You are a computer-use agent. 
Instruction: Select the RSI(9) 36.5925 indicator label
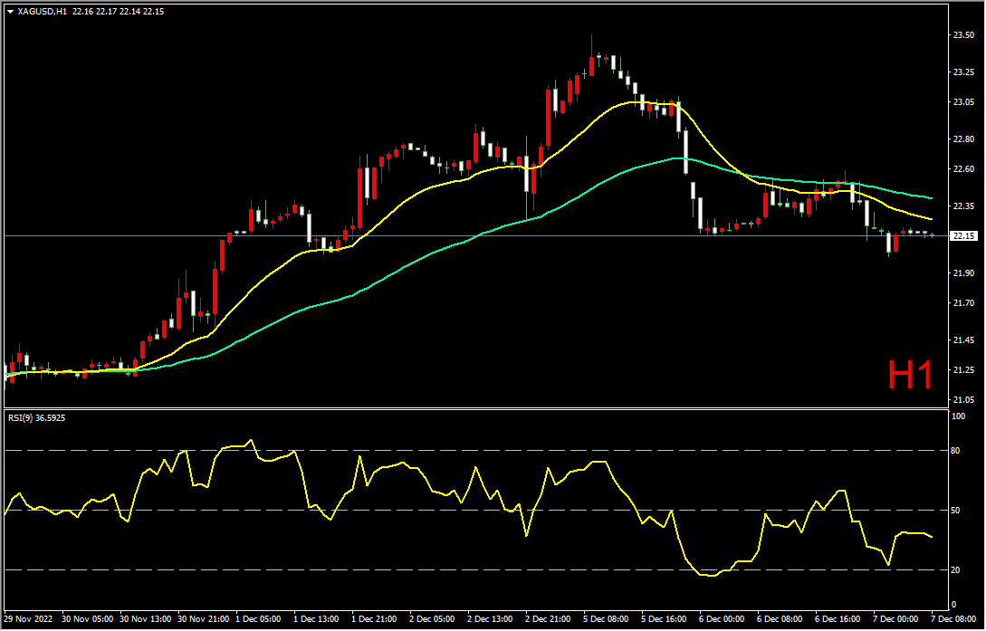point(36,416)
